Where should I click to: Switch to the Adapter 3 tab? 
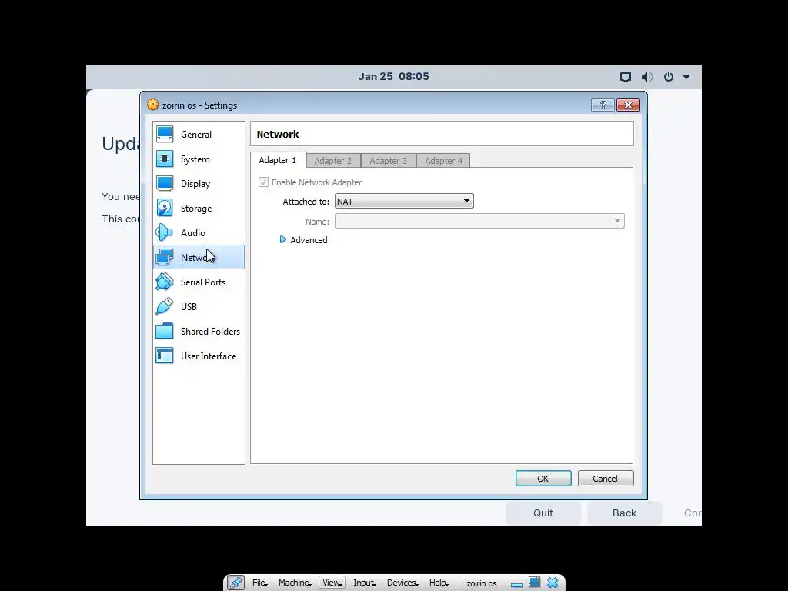coord(389,161)
